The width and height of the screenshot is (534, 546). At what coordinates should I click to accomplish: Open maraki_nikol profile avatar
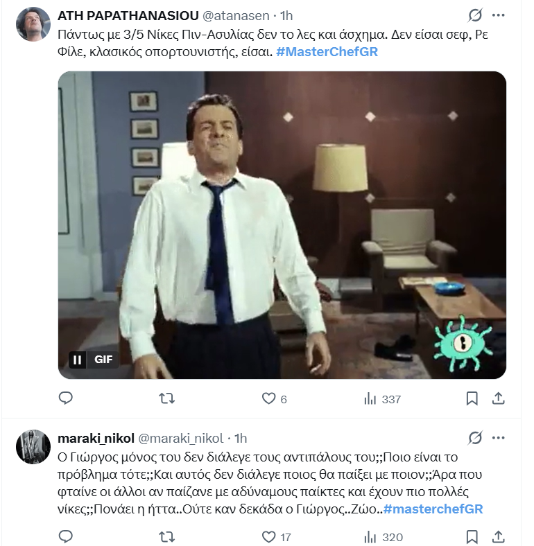(33, 446)
